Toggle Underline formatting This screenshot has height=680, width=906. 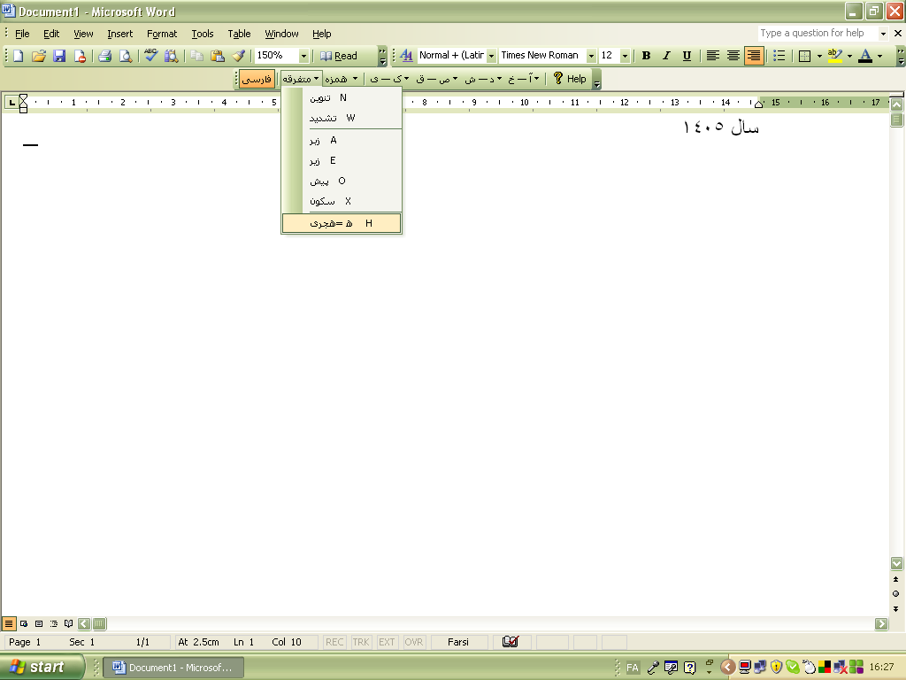pos(687,56)
